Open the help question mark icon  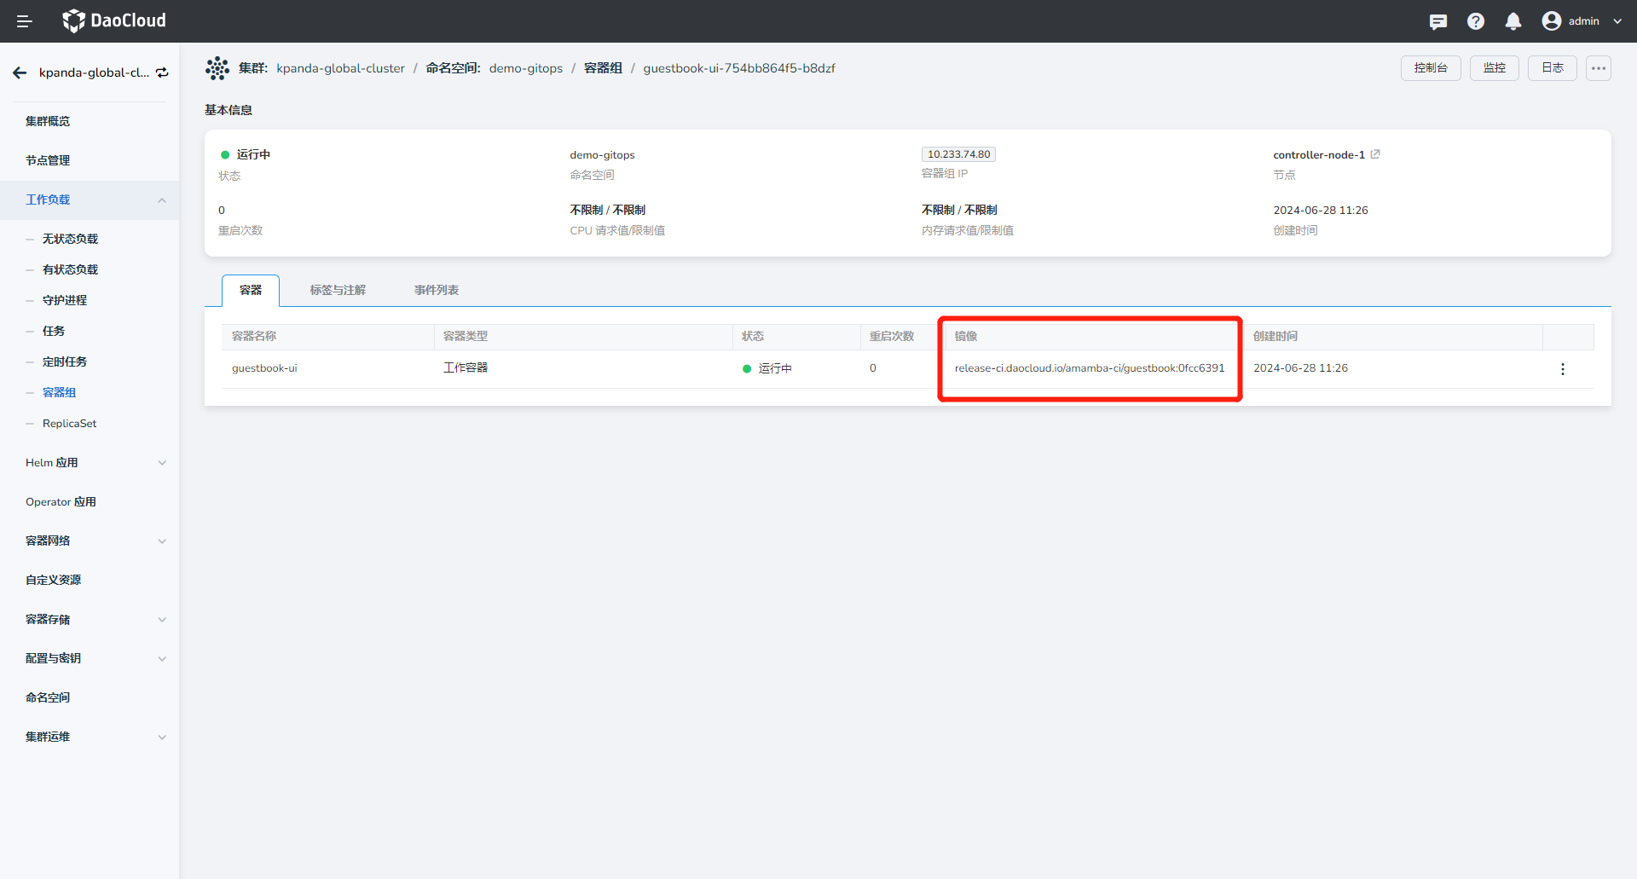[x=1475, y=21]
